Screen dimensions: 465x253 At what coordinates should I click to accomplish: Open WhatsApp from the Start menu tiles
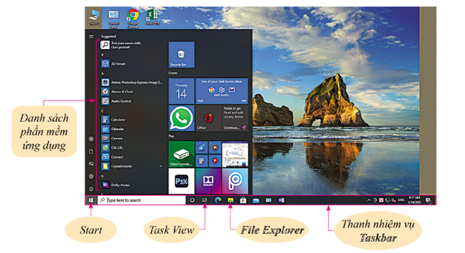181,118
